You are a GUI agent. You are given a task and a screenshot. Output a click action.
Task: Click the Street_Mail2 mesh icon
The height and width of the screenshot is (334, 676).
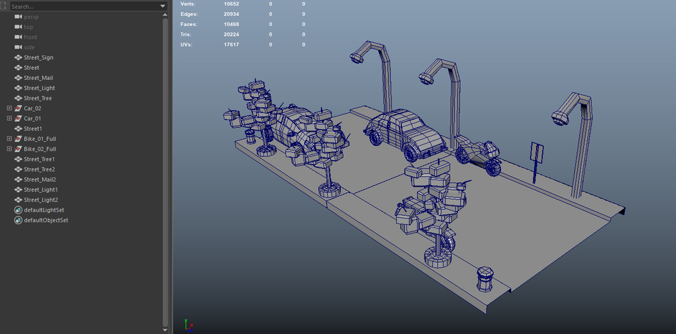pos(18,179)
